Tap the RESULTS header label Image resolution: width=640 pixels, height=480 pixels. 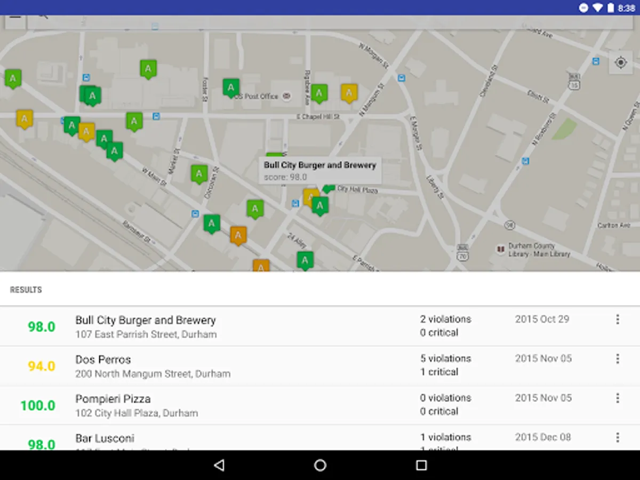click(x=26, y=290)
